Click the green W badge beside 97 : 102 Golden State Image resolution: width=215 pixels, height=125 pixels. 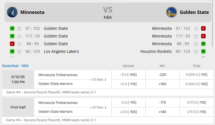click(x=12, y=28)
